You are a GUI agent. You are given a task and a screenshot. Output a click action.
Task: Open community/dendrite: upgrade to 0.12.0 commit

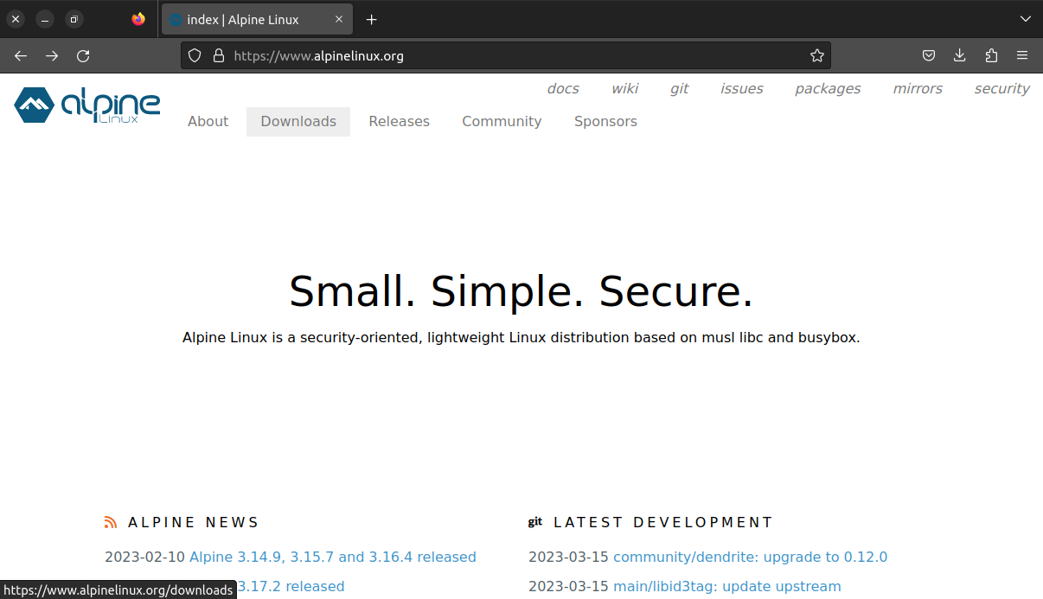click(x=751, y=557)
